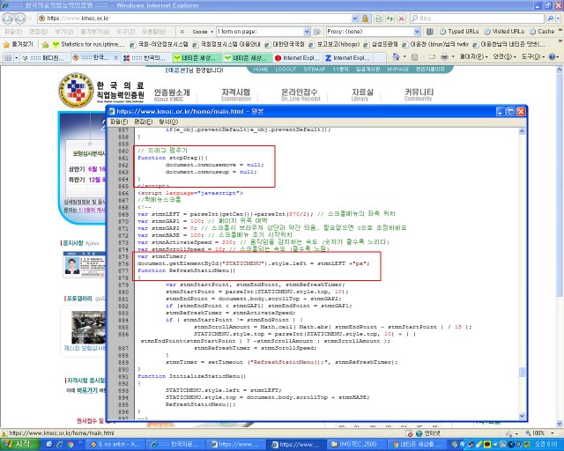Expand the '1 form on page' dropdown

pyautogui.click(x=307, y=32)
